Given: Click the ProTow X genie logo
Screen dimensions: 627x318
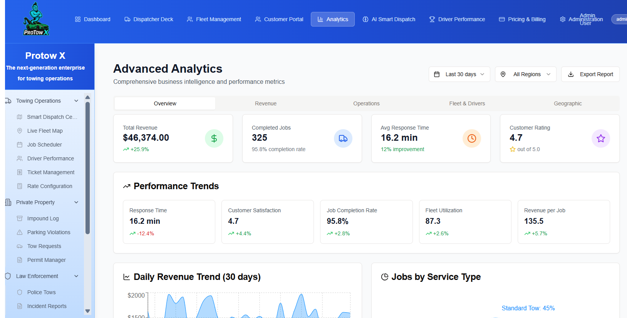Looking at the screenshot, I should (36, 19).
